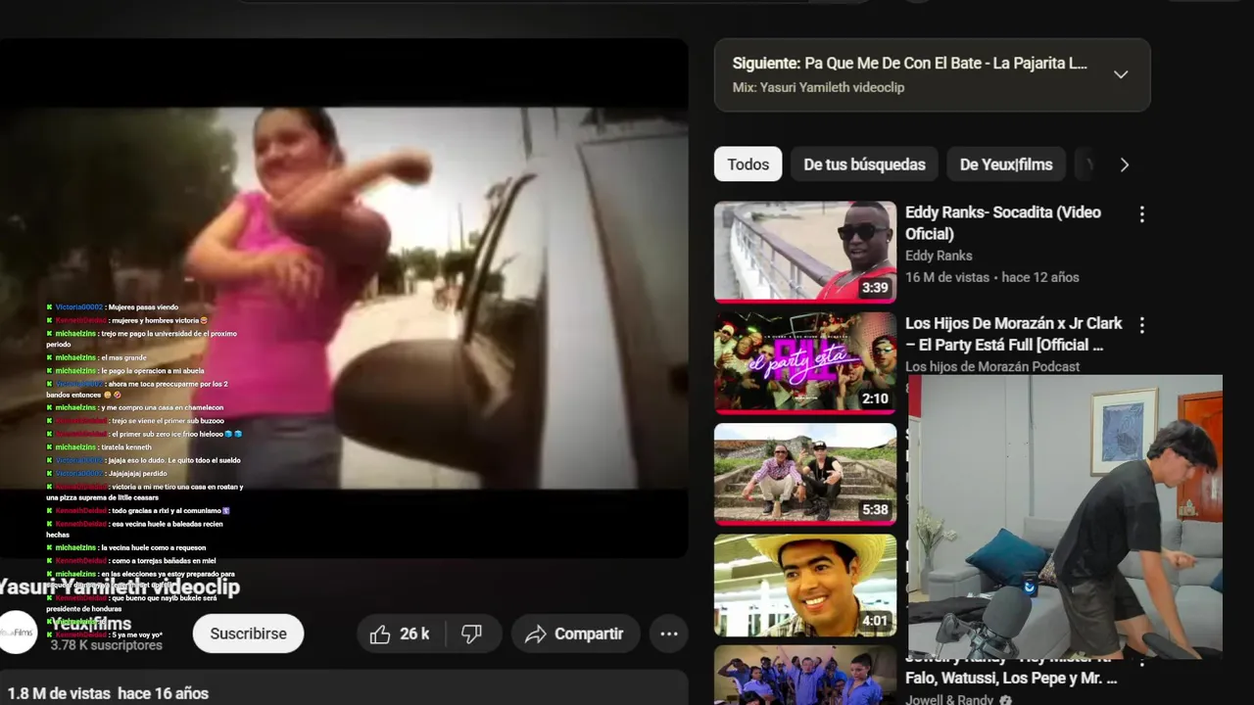Open the 5:38 duration video thumbnail
The image size is (1254, 705).
(x=805, y=474)
